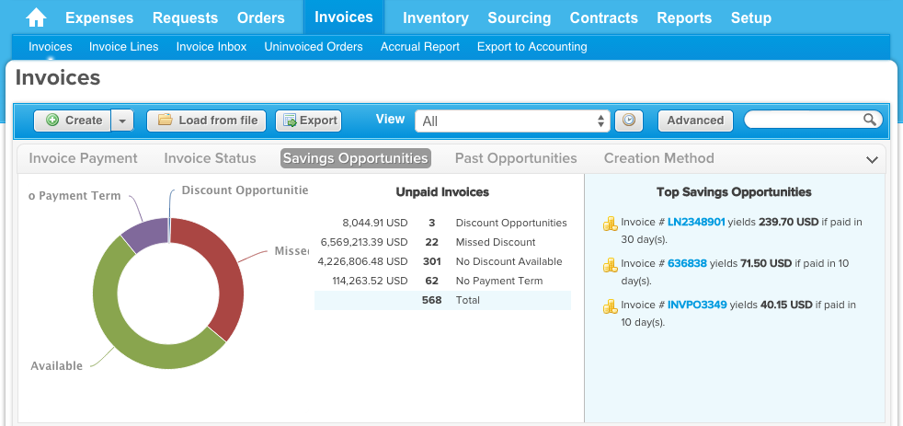Click Export button with spreadsheet icon
Viewport: 903px width, 426px height.
tap(309, 121)
